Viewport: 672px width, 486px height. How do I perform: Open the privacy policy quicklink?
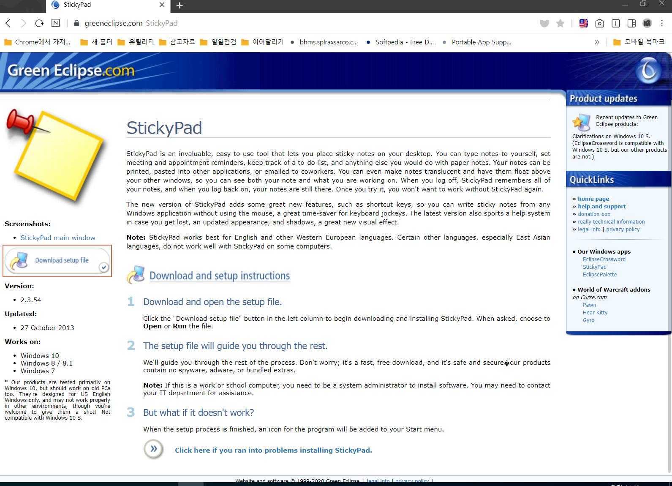click(x=623, y=229)
